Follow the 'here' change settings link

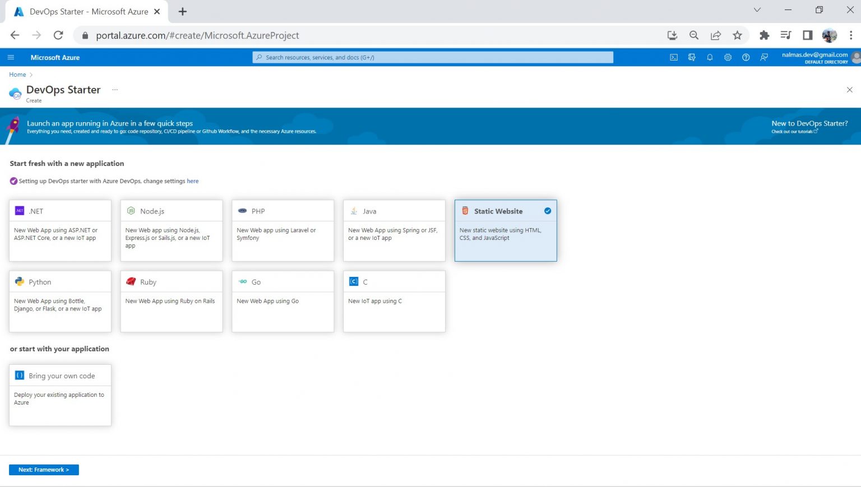[193, 181]
